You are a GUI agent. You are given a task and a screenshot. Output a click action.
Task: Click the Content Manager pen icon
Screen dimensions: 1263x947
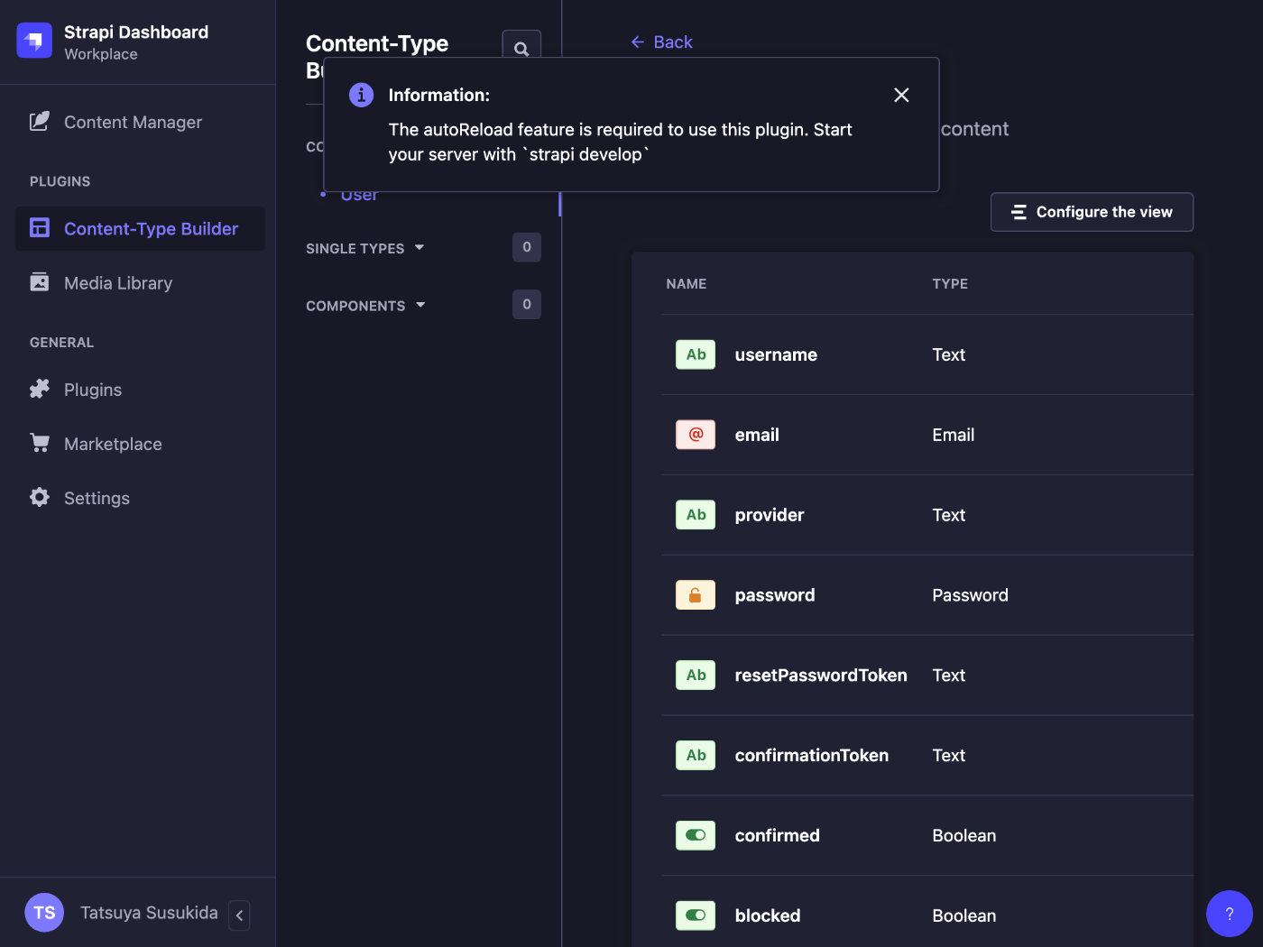coord(40,121)
